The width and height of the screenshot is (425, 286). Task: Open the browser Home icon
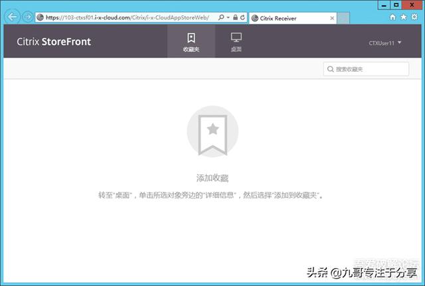coord(394,17)
